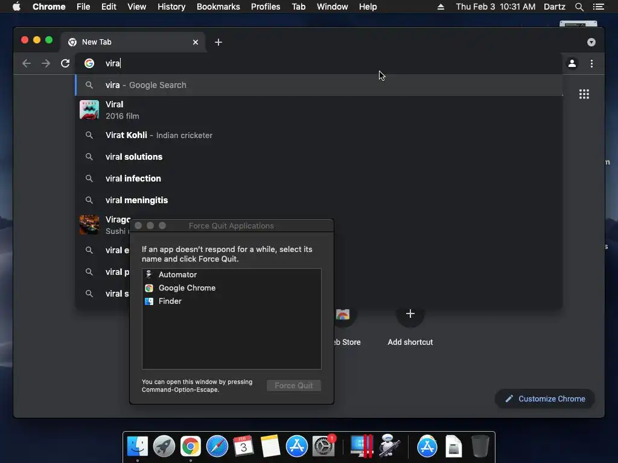Screen dimensions: 618x463
Task: Select the New Tab tab
Action: pyautogui.click(x=132, y=42)
